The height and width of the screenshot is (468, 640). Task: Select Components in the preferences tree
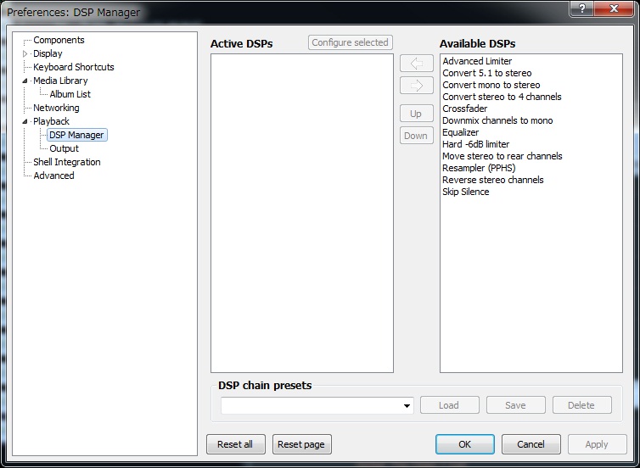[59, 40]
